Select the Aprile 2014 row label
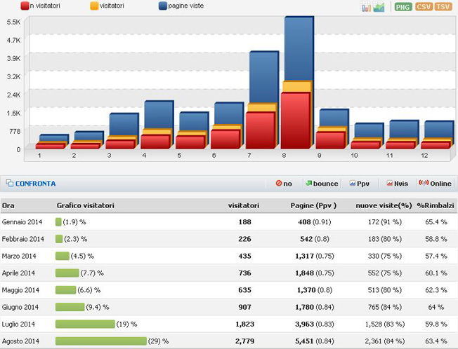The width and height of the screenshot is (458, 349). [x=18, y=273]
